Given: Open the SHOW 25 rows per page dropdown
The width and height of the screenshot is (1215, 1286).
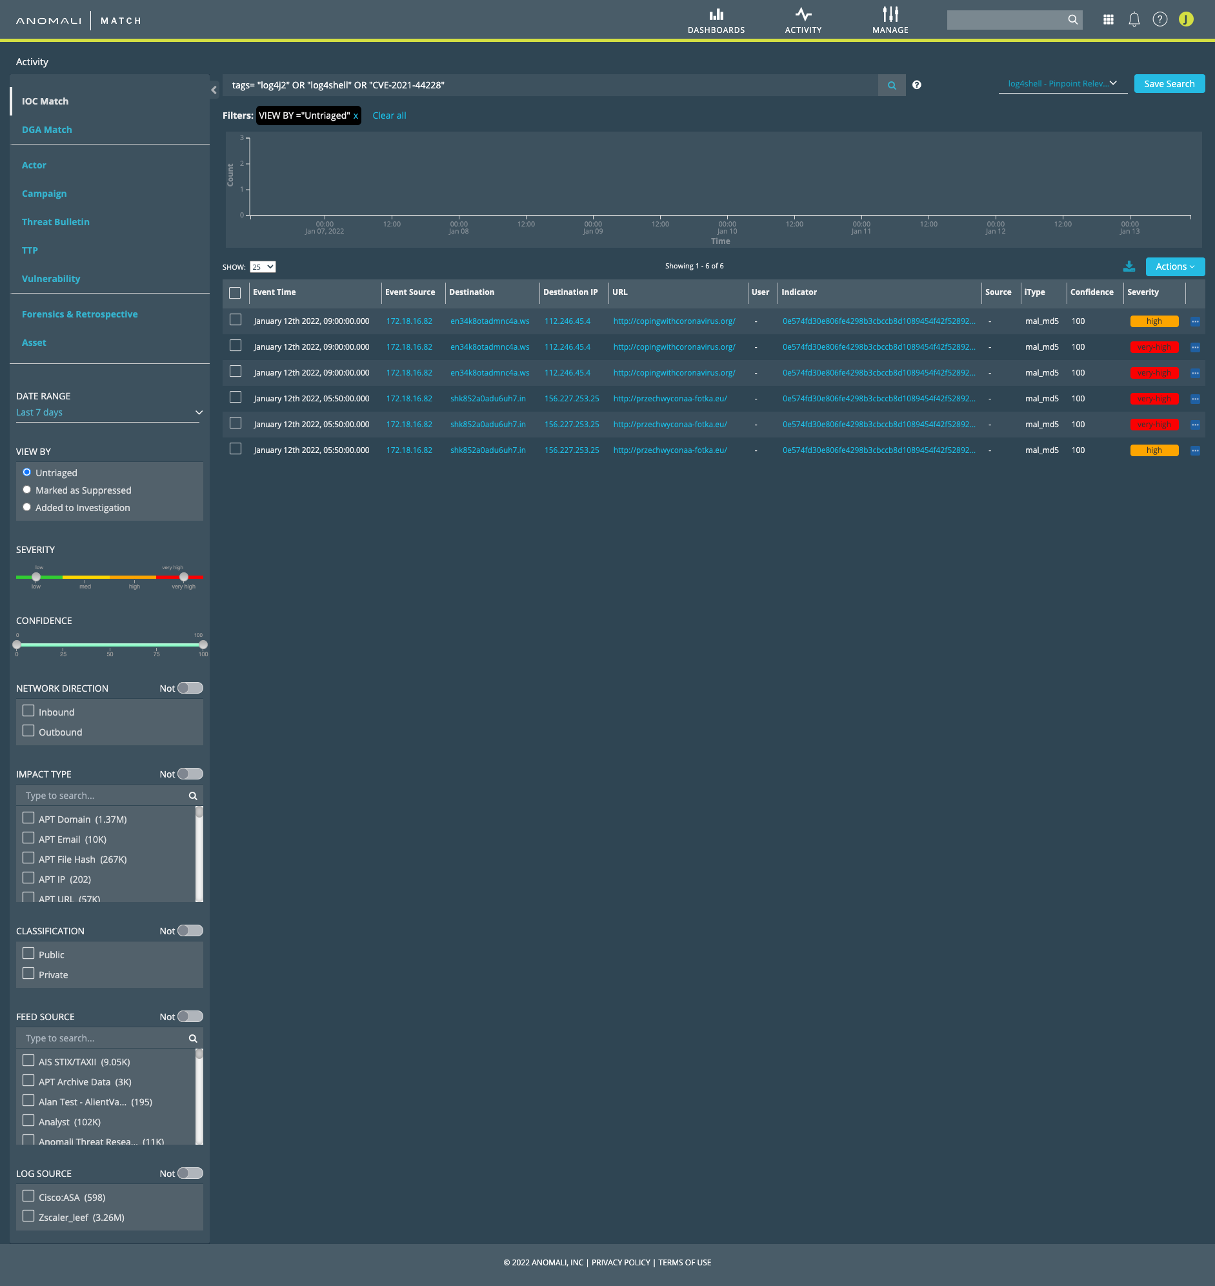Looking at the screenshot, I should pos(263,267).
